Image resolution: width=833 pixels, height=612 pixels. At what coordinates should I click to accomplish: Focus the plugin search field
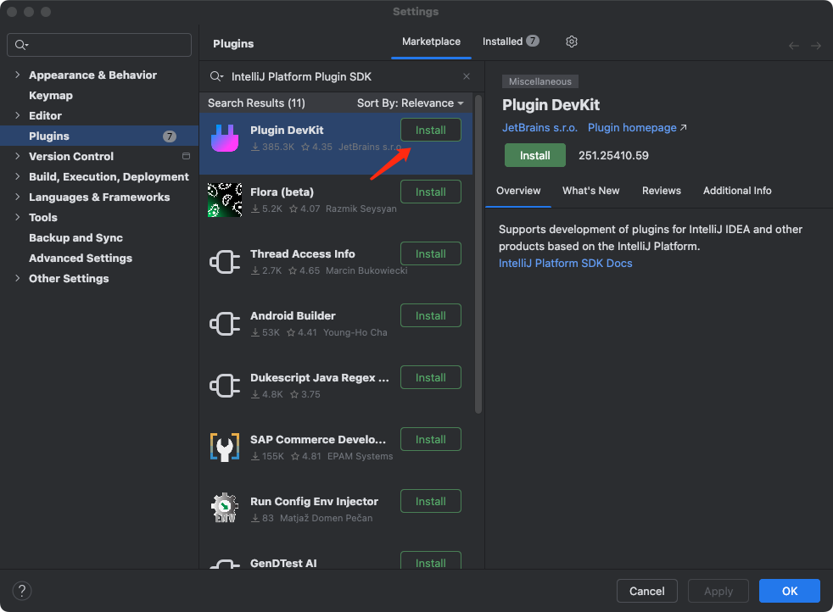[x=340, y=76]
